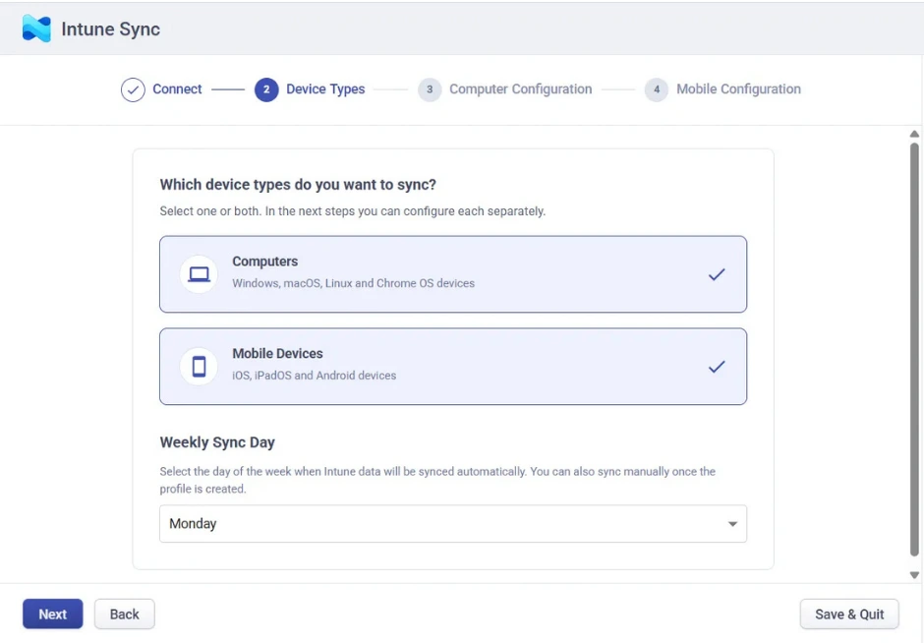924x643 pixels.
Task: Click the step 3 number circle
Action: coord(430,89)
